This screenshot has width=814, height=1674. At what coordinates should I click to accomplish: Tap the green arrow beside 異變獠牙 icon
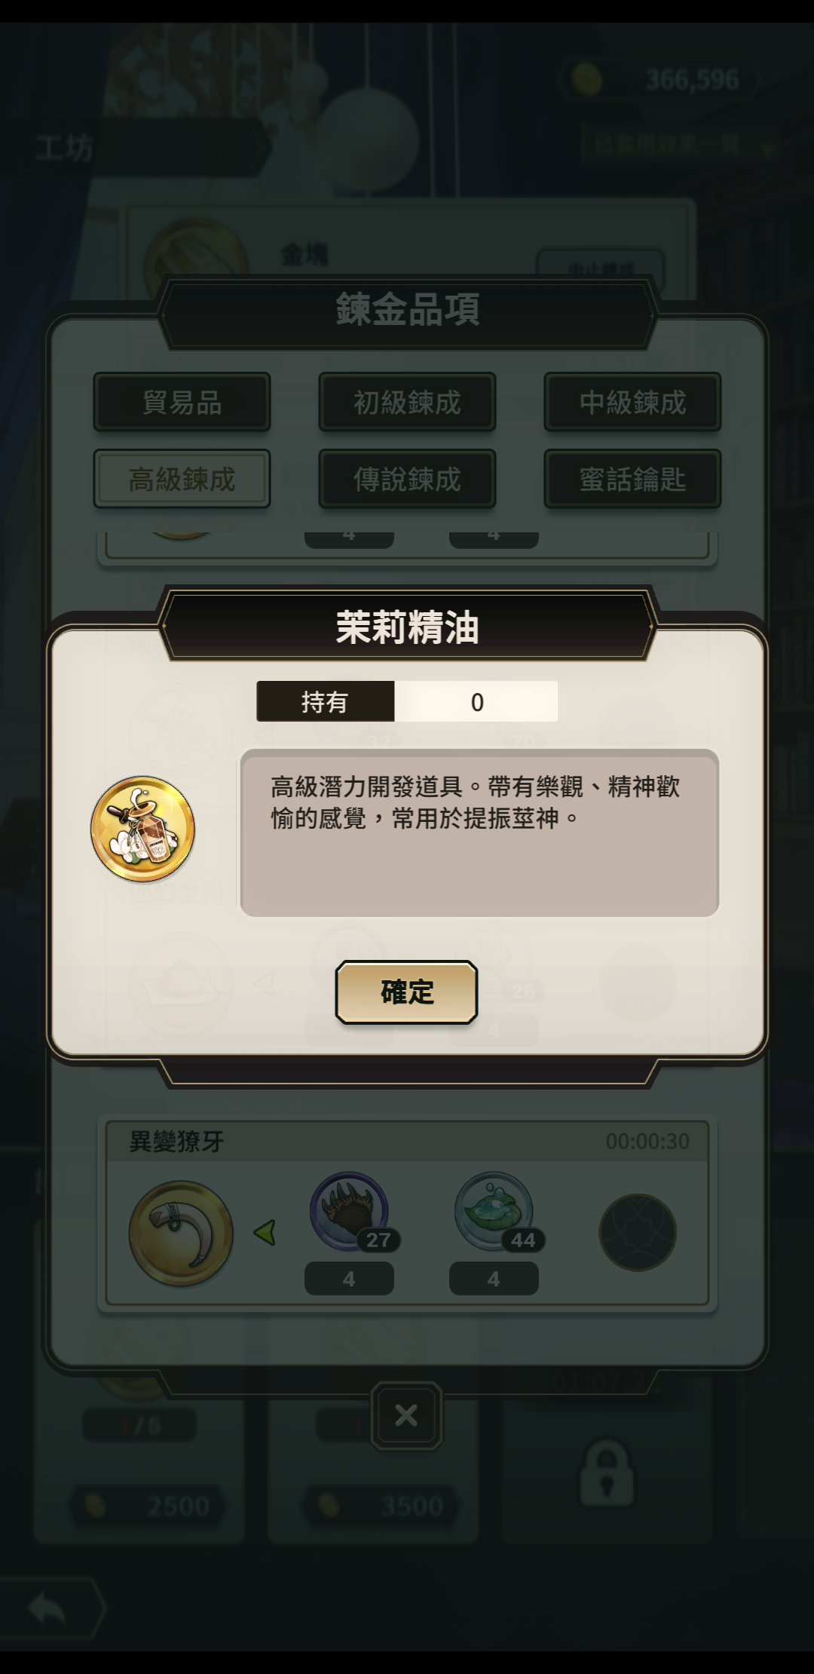click(x=265, y=1233)
